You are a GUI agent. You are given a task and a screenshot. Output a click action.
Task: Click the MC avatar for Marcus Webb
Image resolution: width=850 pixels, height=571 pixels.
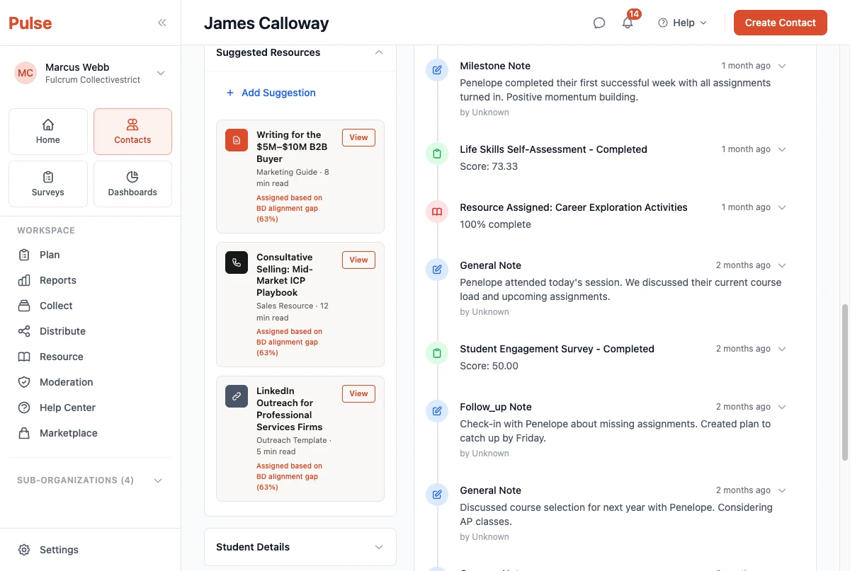25,73
